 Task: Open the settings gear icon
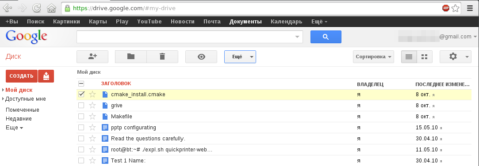(x=453, y=57)
